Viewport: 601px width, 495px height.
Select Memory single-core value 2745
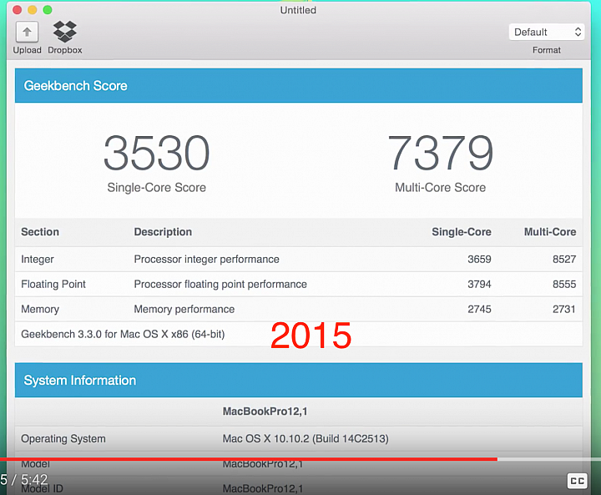click(x=479, y=309)
